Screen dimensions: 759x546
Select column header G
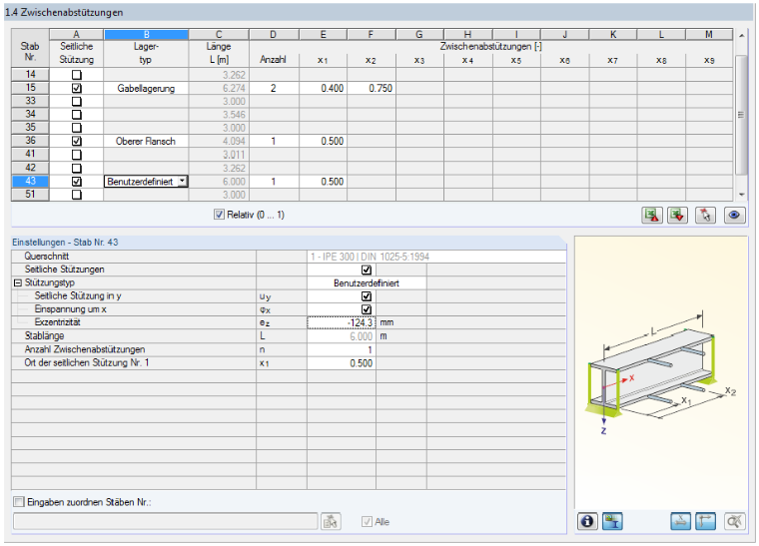(419, 34)
